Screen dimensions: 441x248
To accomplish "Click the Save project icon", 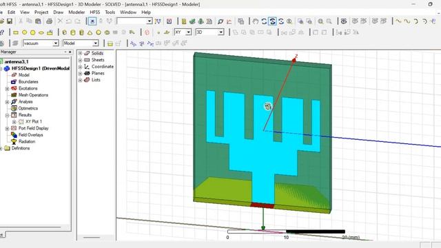I will tap(10, 21).
